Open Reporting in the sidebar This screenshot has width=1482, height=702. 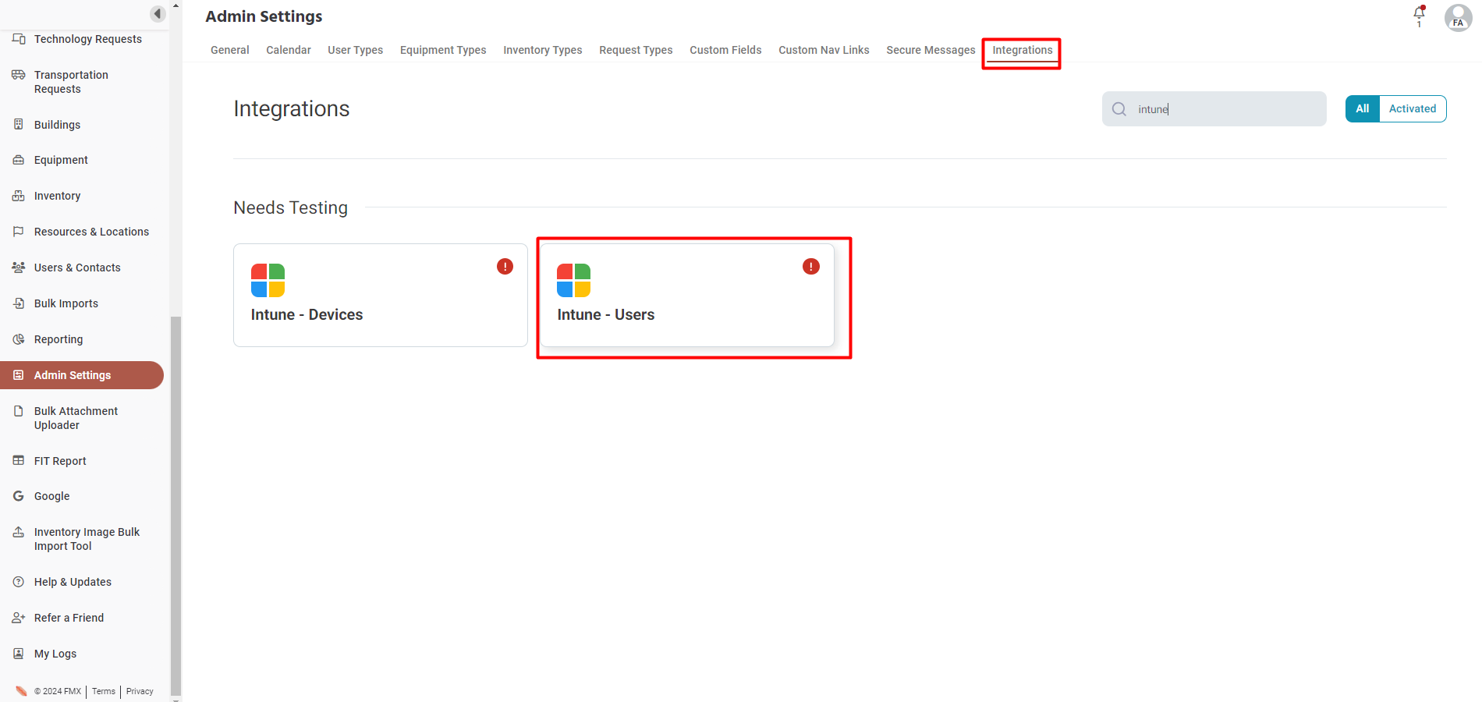pos(58,339)
